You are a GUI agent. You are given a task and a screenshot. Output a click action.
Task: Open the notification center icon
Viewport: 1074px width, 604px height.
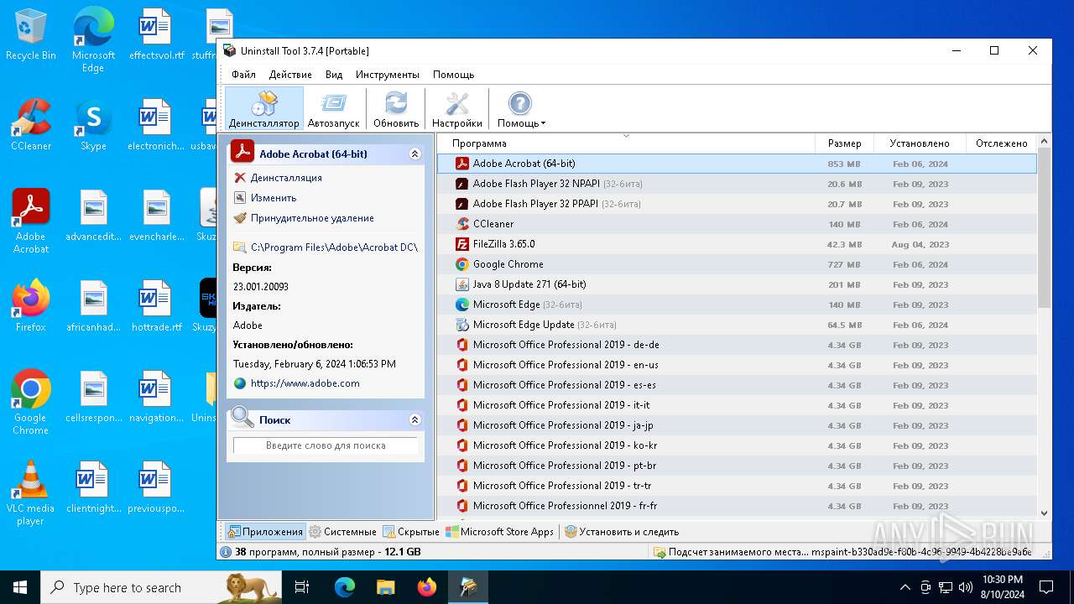pyautogui.click(x=1046, y=587)
